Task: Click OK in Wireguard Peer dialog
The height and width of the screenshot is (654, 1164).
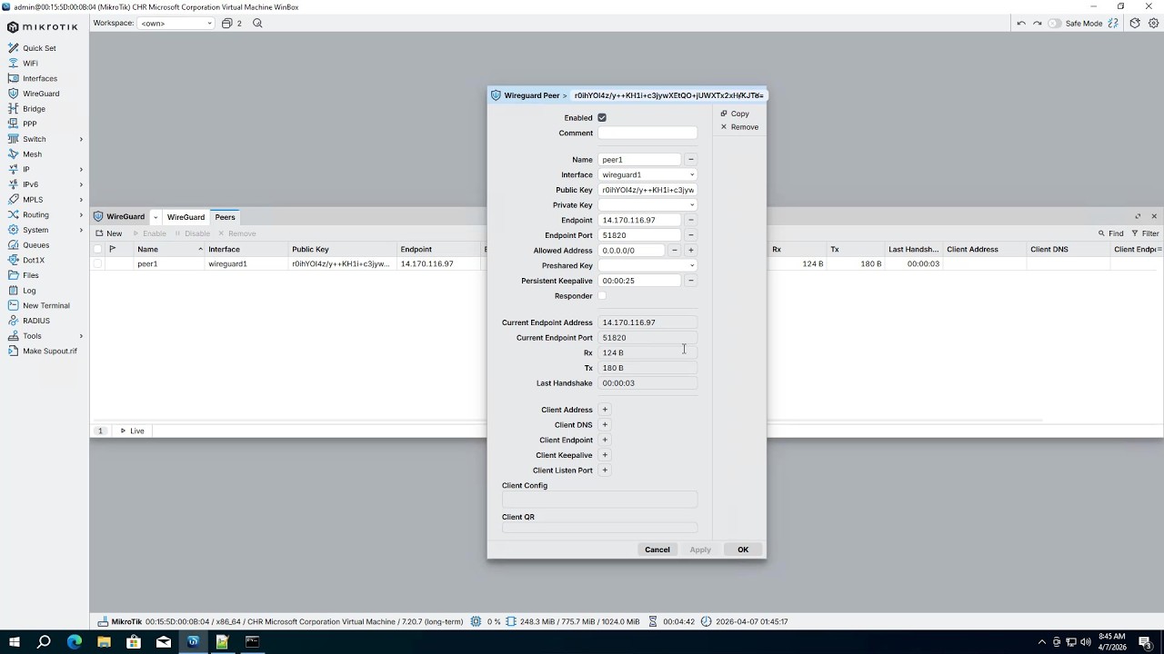Action: pos(743,550)
